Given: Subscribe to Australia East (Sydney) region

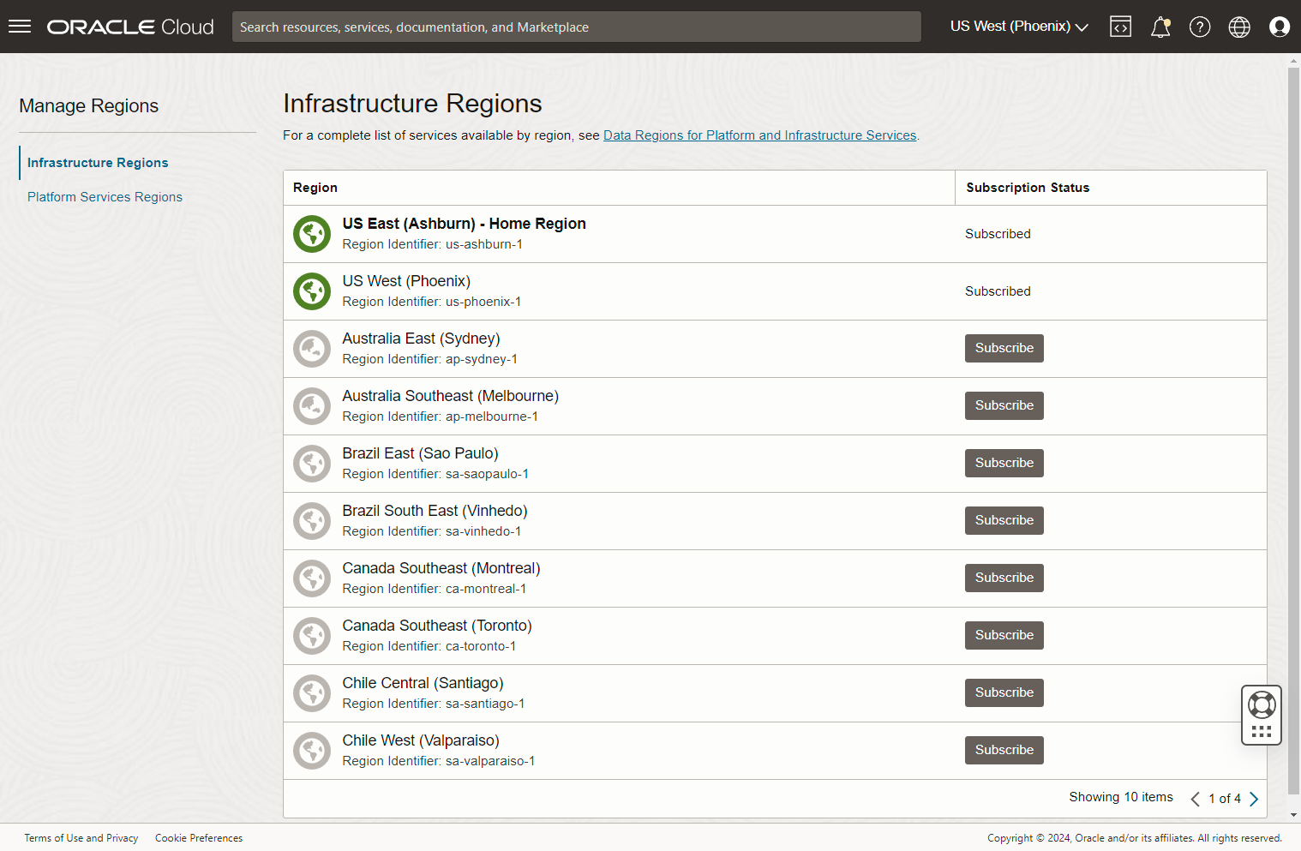Looking at the screenshot, I should point(1004,348).
